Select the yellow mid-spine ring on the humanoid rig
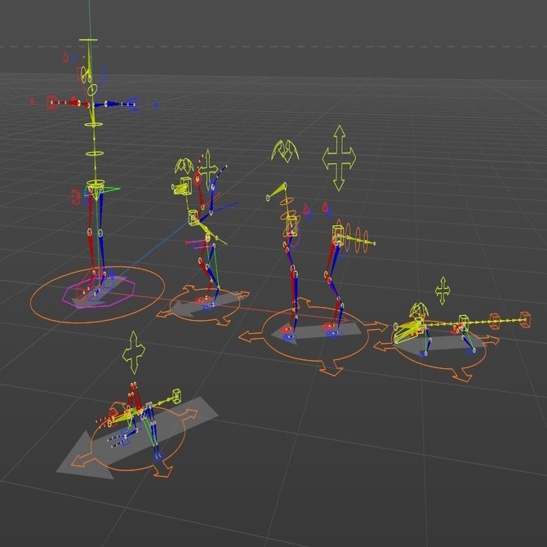 pyautogui.click(x=95, y=153)
